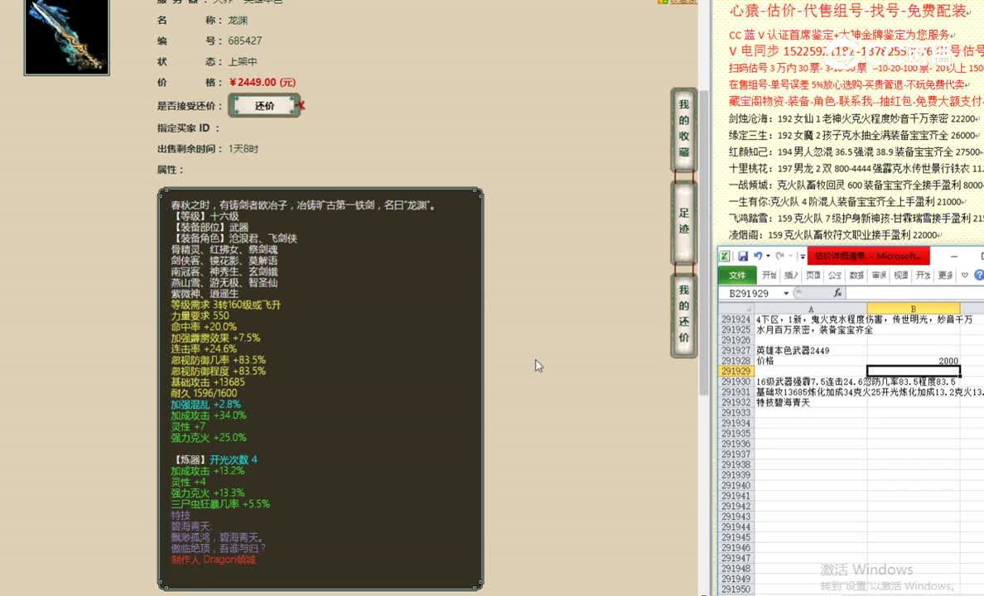This screenshot has height=596, width=984.
Task: Open the Quick Access Toolbar customize dropdown
Action: tap(803, 256)
